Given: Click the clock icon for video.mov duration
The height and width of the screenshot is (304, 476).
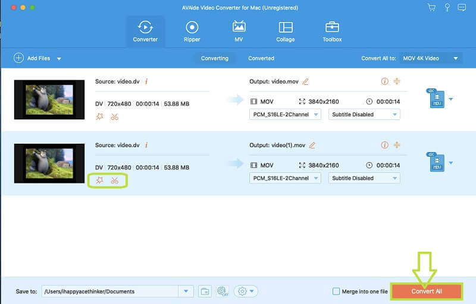Looking at the screenshot, I should (x=369, y=102).
